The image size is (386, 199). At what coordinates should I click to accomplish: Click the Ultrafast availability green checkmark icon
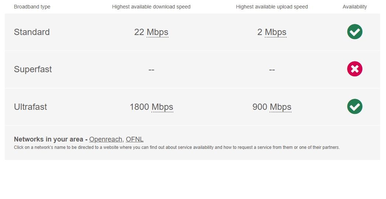(x=355, y=107)
